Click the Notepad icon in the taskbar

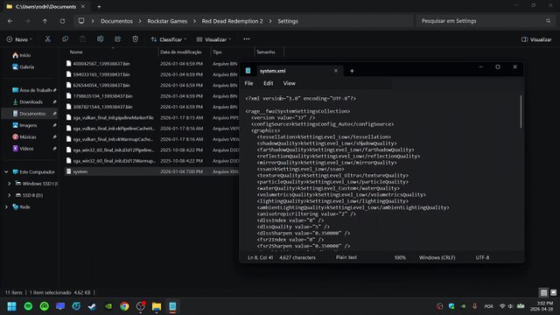(x=172, y=306)
